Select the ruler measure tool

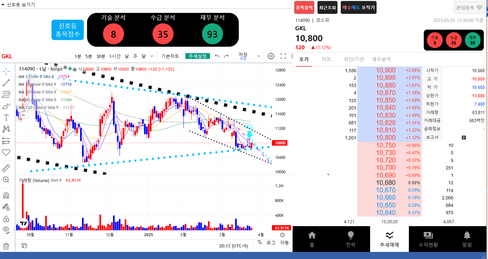(x=6, y=168)
